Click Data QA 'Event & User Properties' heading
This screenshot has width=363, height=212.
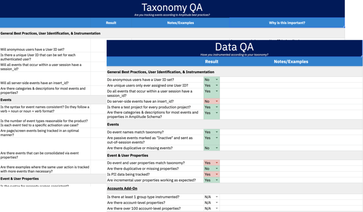(x=128, y=155)
